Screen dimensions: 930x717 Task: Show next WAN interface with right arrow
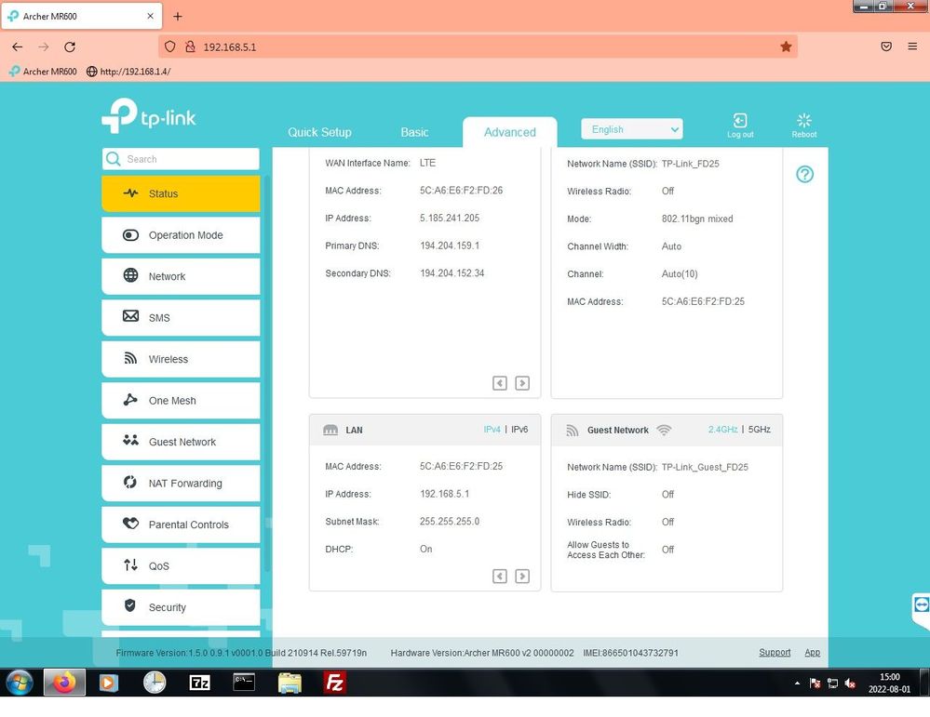tap(522, 383)
